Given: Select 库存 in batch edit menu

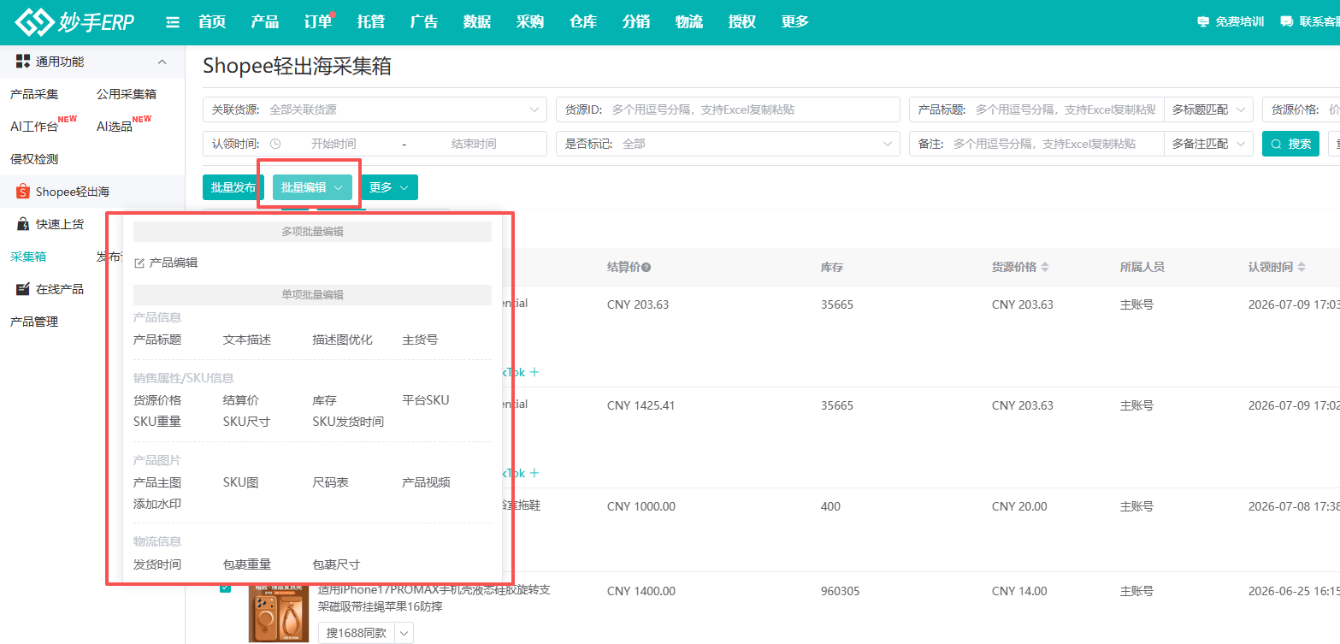Looking at the screenshot, I should point(325,399).
